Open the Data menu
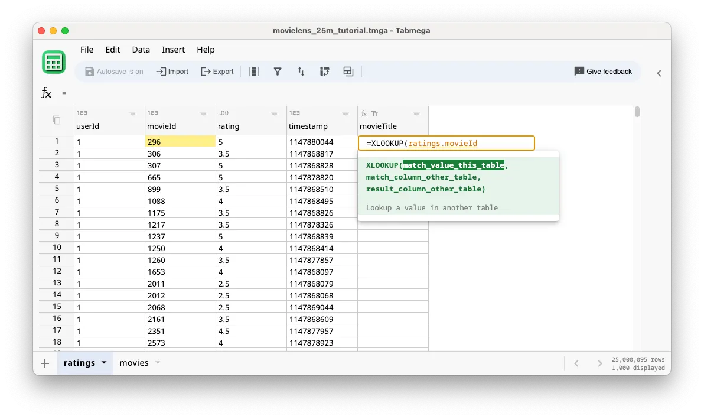Screen dimensions: 704x419 141,50
